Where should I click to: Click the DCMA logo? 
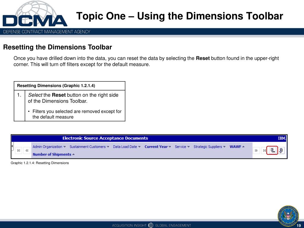click(35, 14)
